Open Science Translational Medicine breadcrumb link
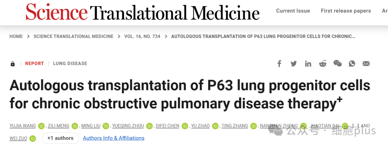 pos(74,36)
